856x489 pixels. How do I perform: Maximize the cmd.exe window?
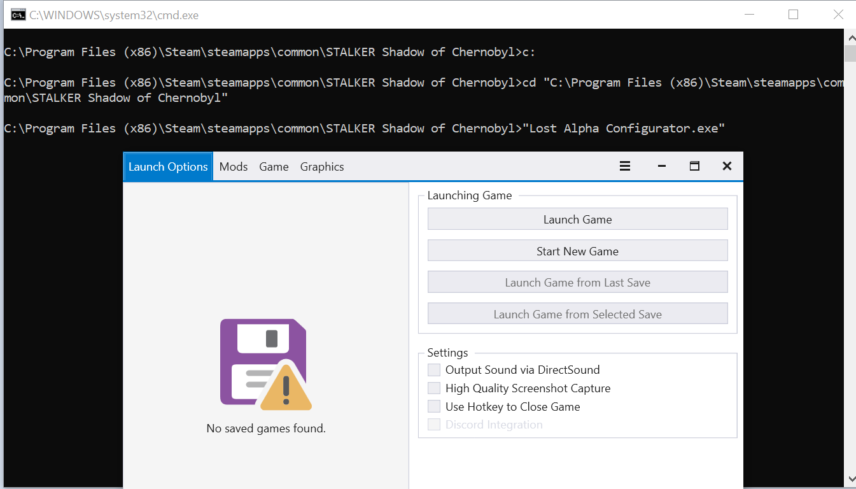point(793,15)
